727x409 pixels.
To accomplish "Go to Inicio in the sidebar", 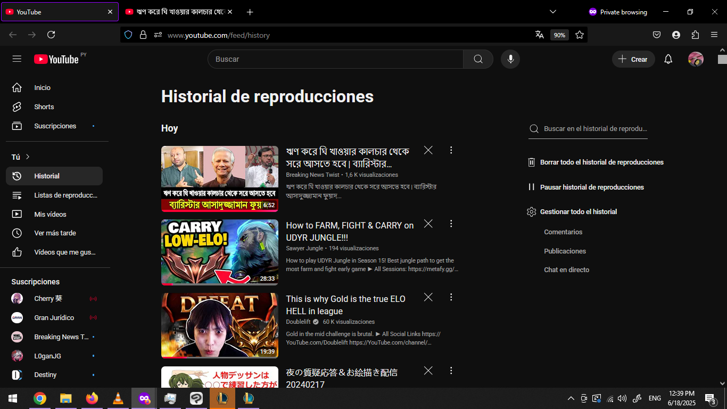I will pyautogui.click(x=54, y=88).
